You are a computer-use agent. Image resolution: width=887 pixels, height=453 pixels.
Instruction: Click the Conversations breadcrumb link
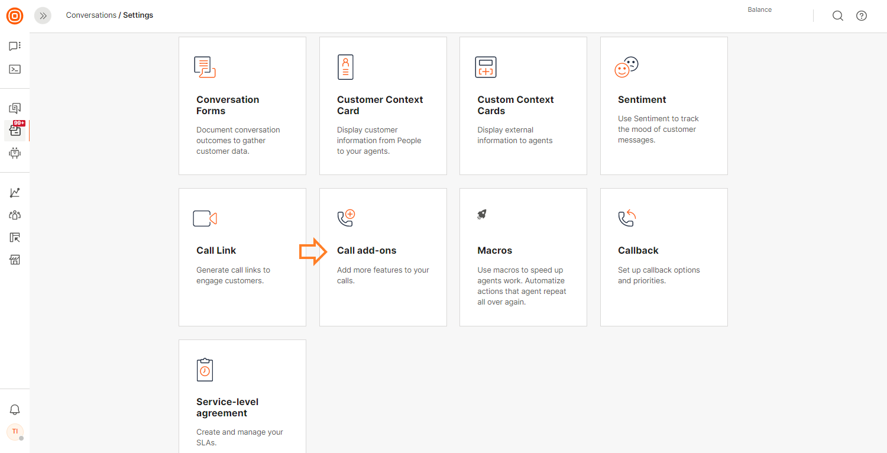point(91,15)
